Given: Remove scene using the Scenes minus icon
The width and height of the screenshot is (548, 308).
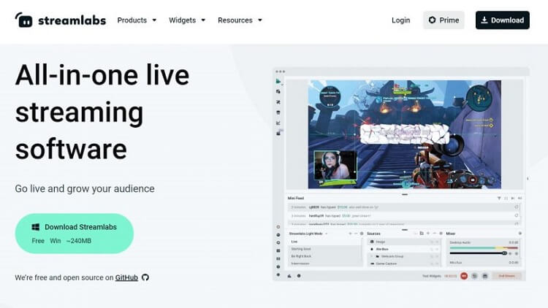Looking at the screenshot, I should tap(356, 234).
